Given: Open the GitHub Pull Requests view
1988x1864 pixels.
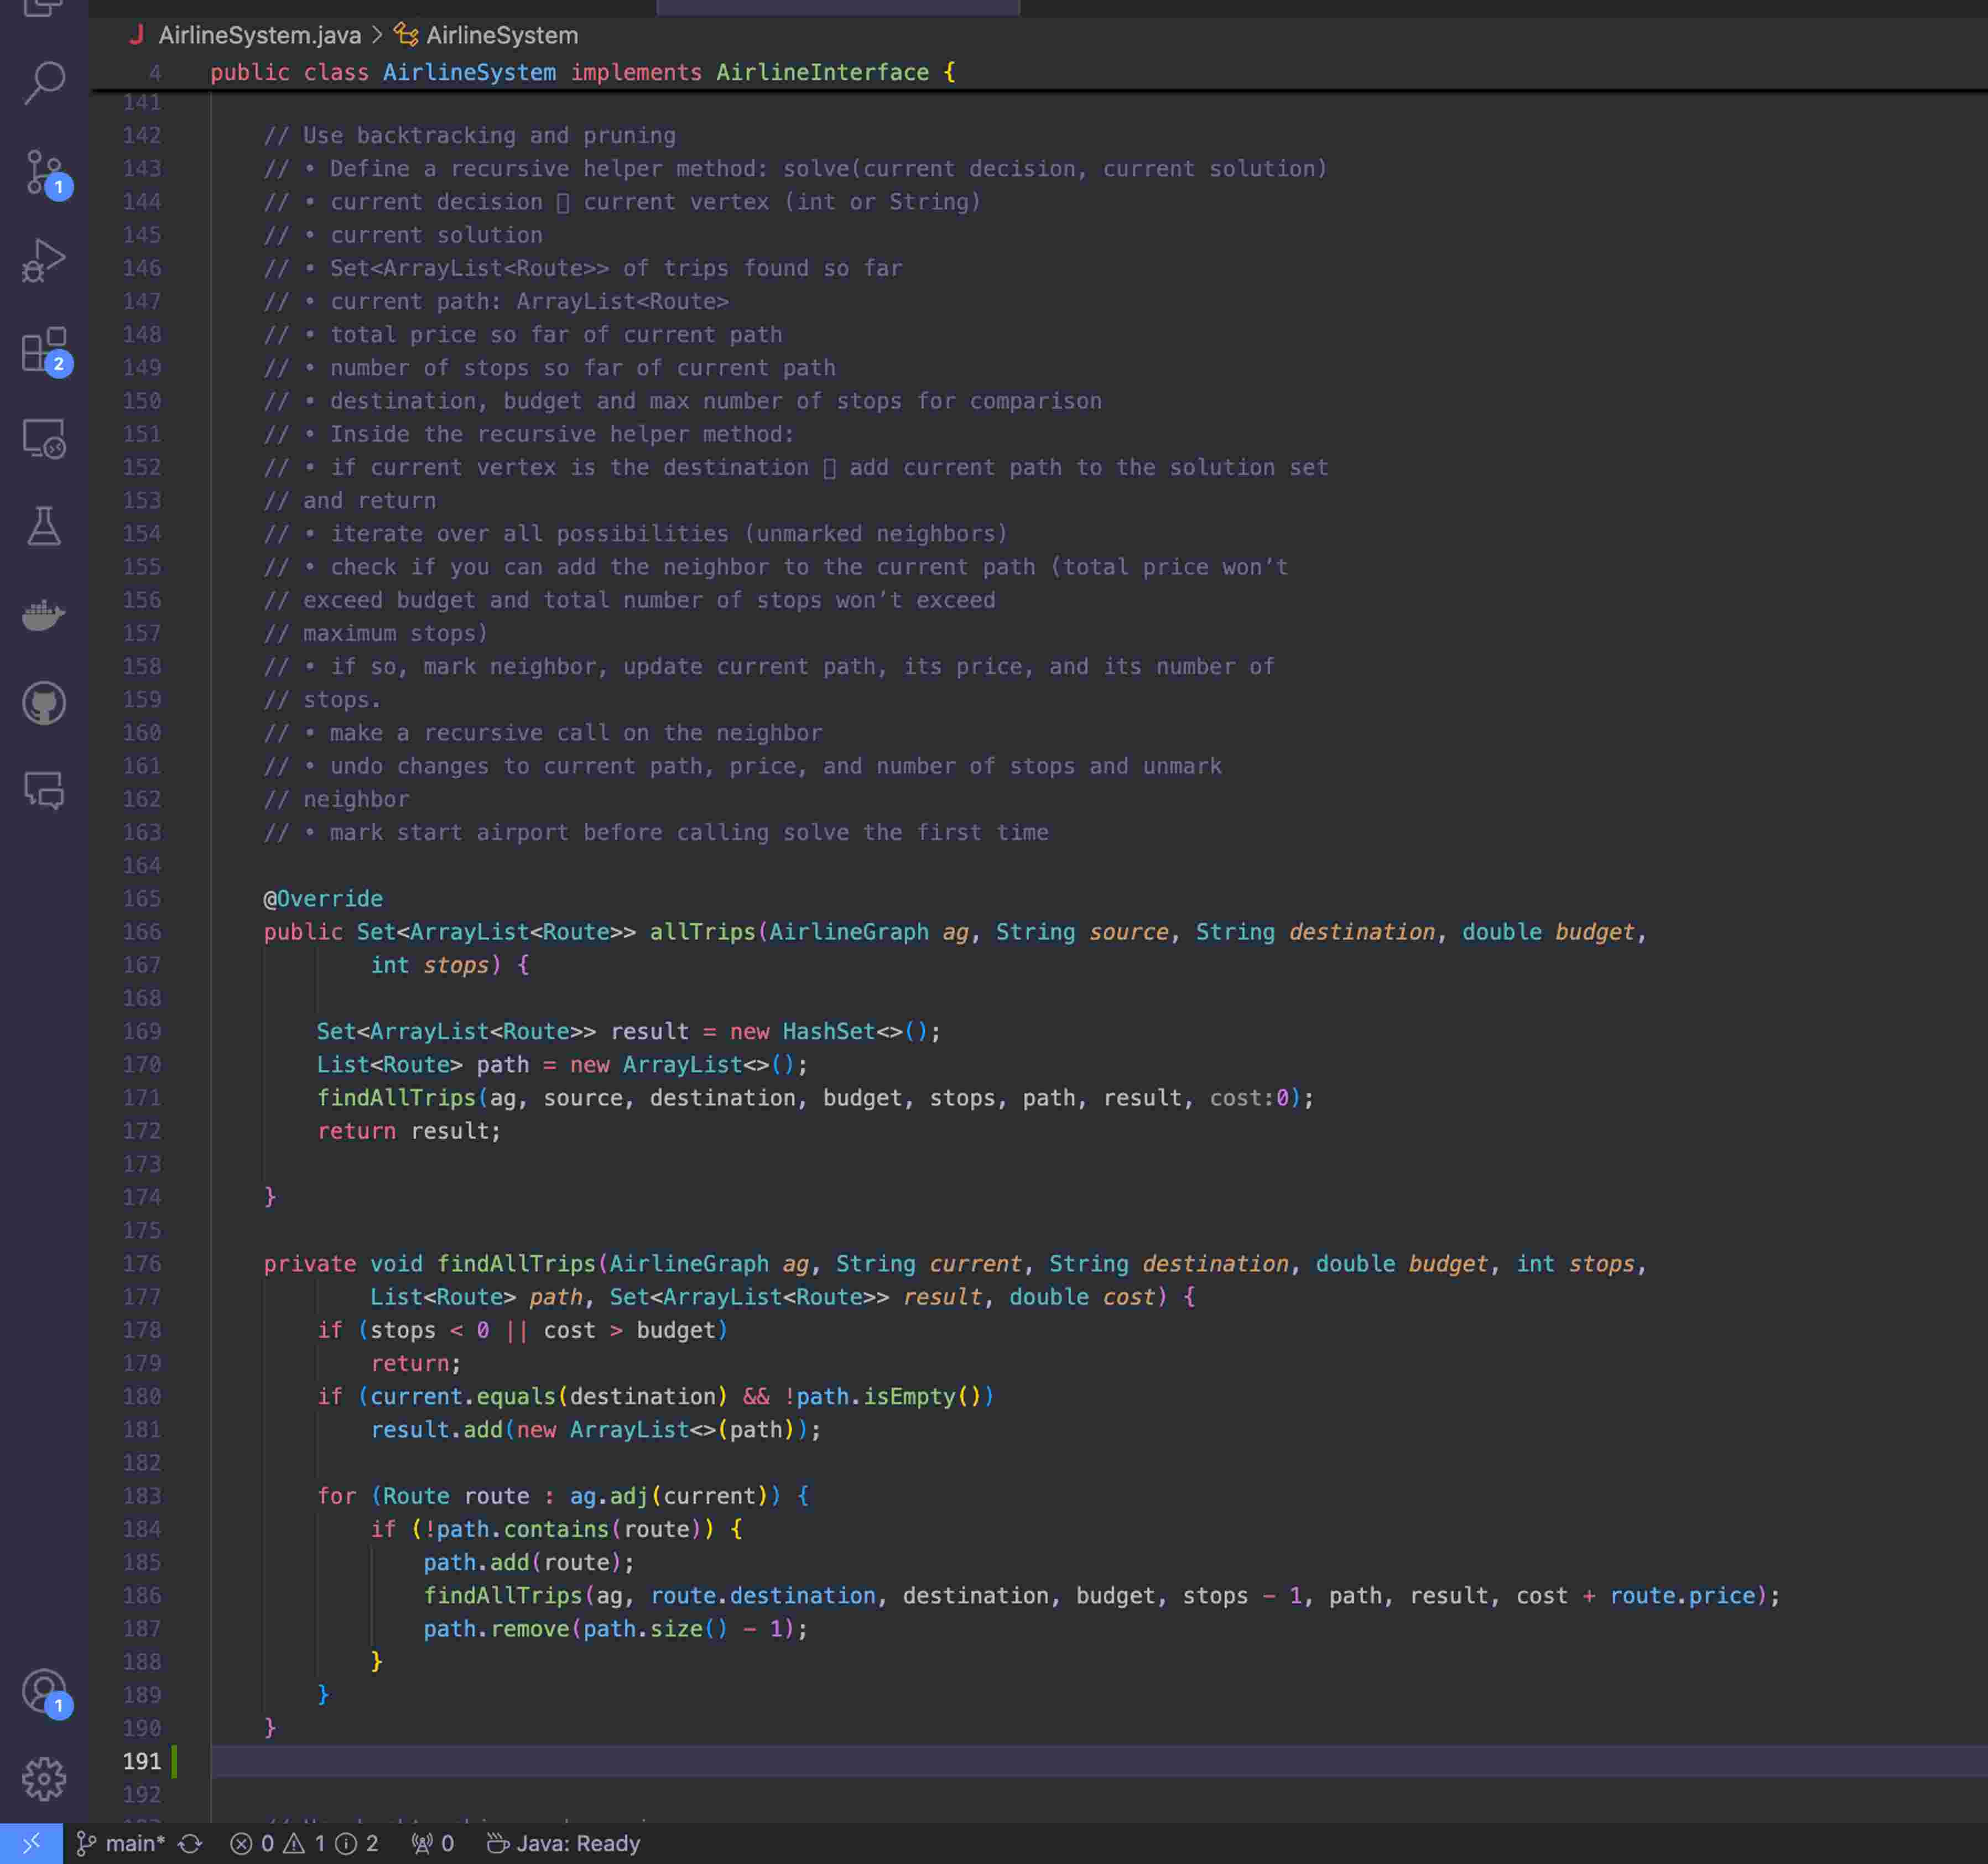Looking at the screenshot, I should (x=44, y=702).
